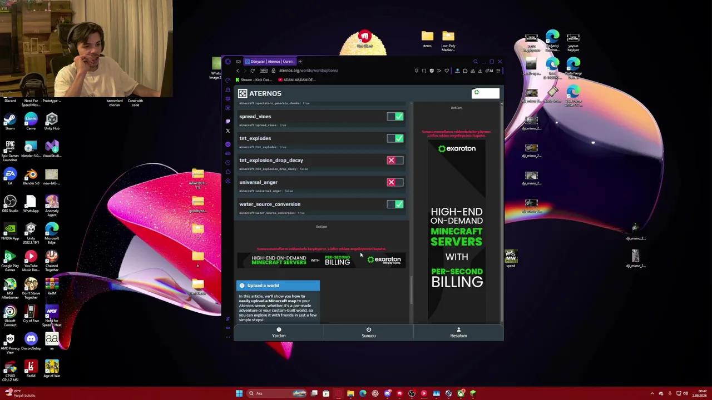Select the Unity Hub desktop icon
Image resolution: width=712 pixels, height=400 pixels.
52,122
